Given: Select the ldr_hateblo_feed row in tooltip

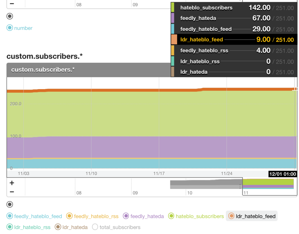Looking at the screenshot, I should tap(234, 39).
